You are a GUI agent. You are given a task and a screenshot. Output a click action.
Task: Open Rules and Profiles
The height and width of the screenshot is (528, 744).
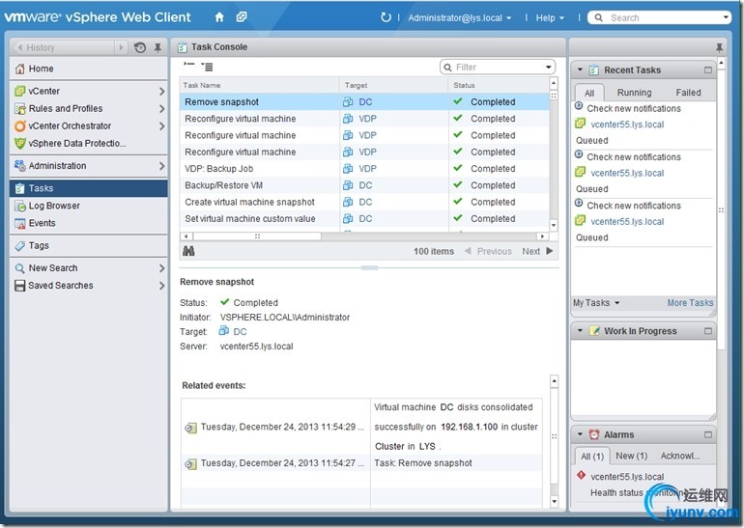click(88, 108)
